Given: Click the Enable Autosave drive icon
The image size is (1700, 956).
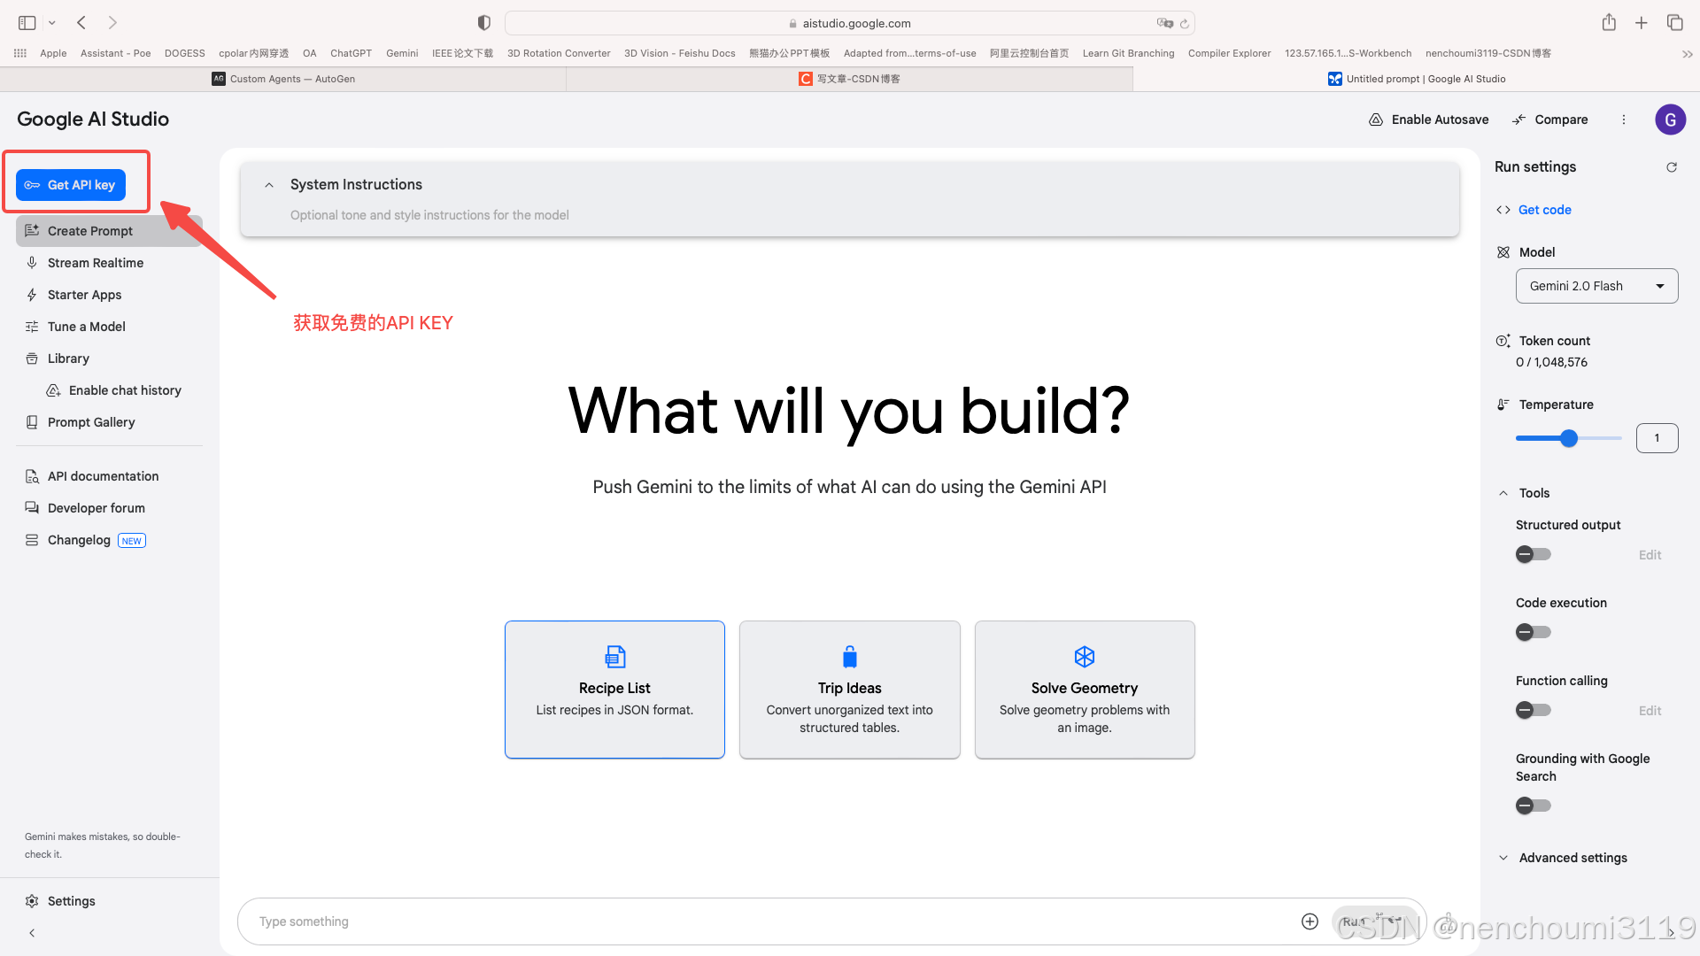Looking at the screenshot, I should pyautogui.click(x=1376, y=119).
